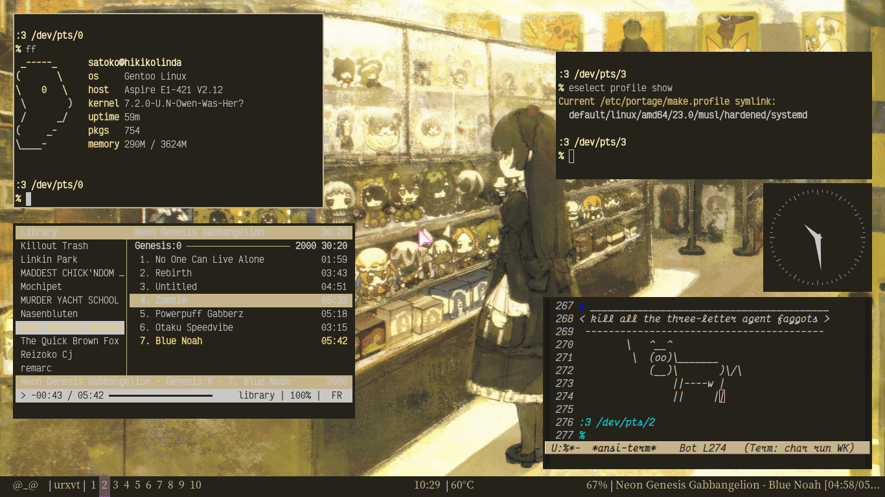Click the Library header in the music player
Image resolution: width=885 pixels, height=497 pixels.
(x=39, y=232)
